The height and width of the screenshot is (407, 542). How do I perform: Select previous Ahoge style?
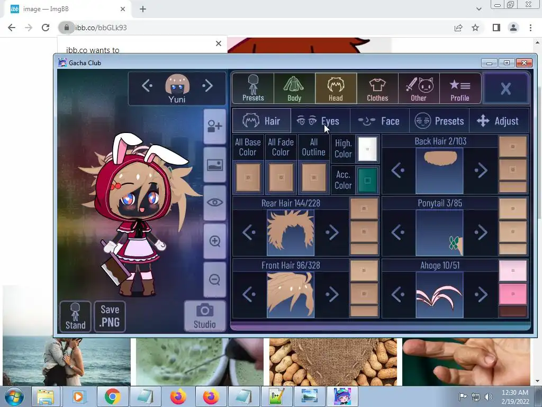coord(398,295)
